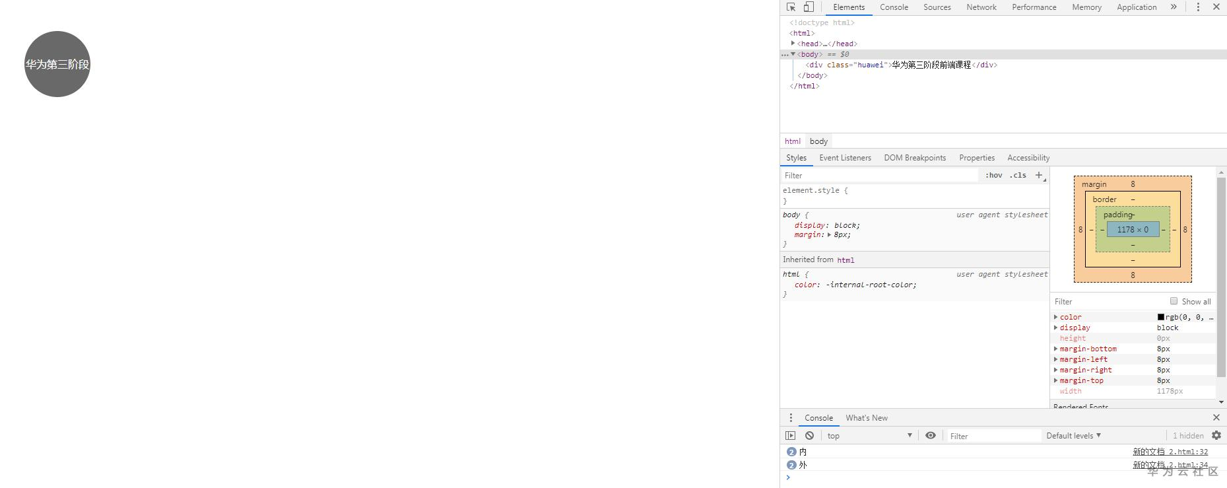
Task: Open the console drawer three-dot menu
Action: (x=791, y=418)
